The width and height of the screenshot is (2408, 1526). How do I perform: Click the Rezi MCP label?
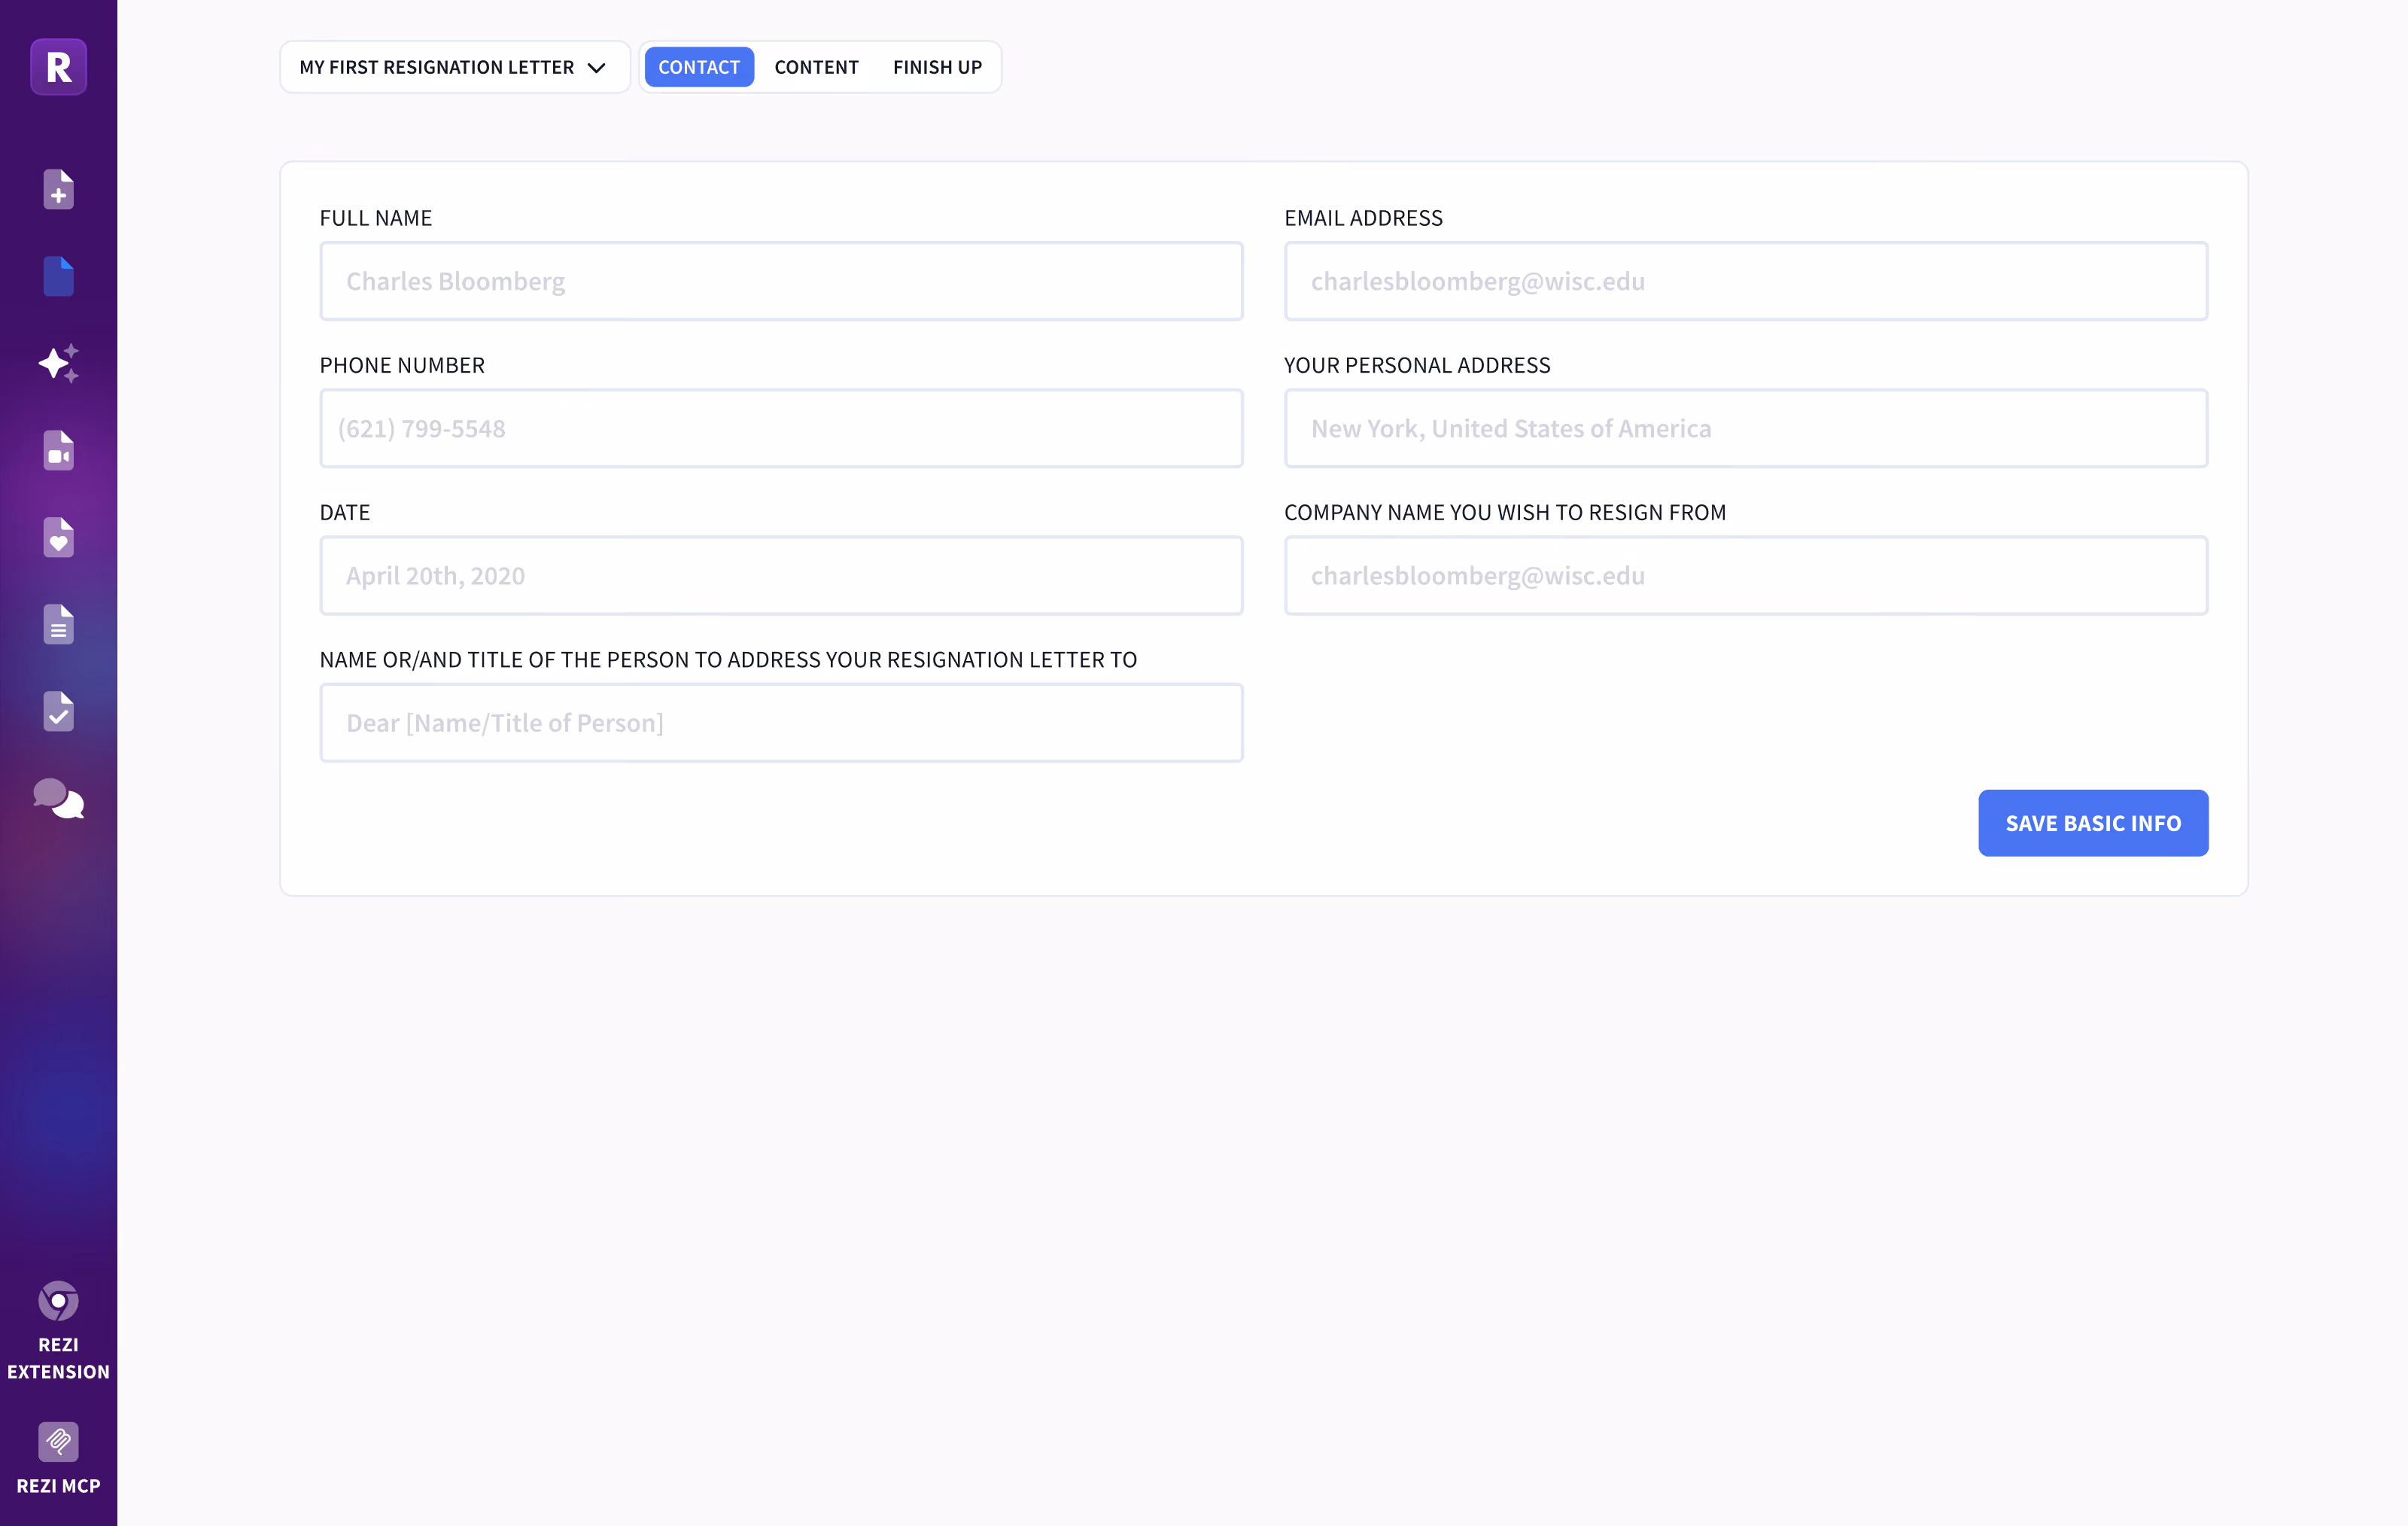(x=58, y=1486)
